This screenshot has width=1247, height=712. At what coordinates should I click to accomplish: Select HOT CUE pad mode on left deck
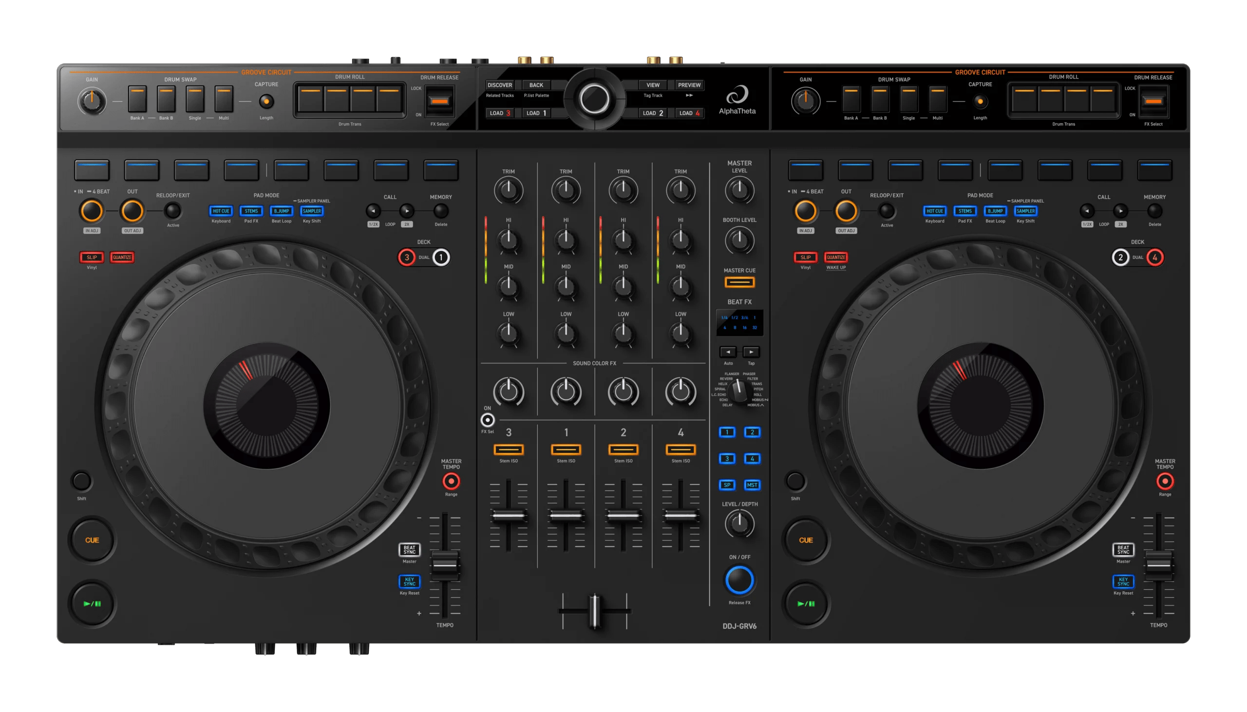click(x=221, y=211)
